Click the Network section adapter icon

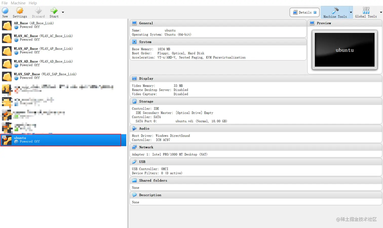135,147
